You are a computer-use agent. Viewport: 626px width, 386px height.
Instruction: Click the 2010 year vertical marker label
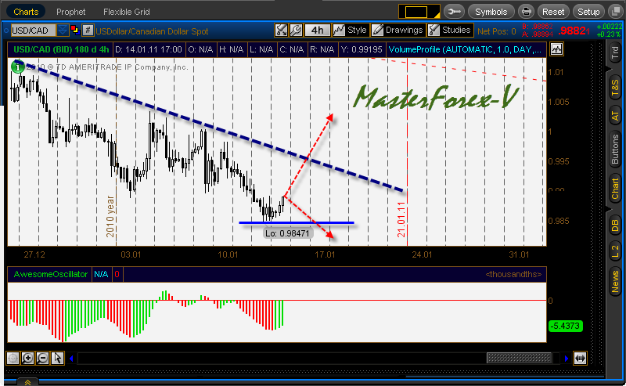pyautogui.click(x=110, y=216)
